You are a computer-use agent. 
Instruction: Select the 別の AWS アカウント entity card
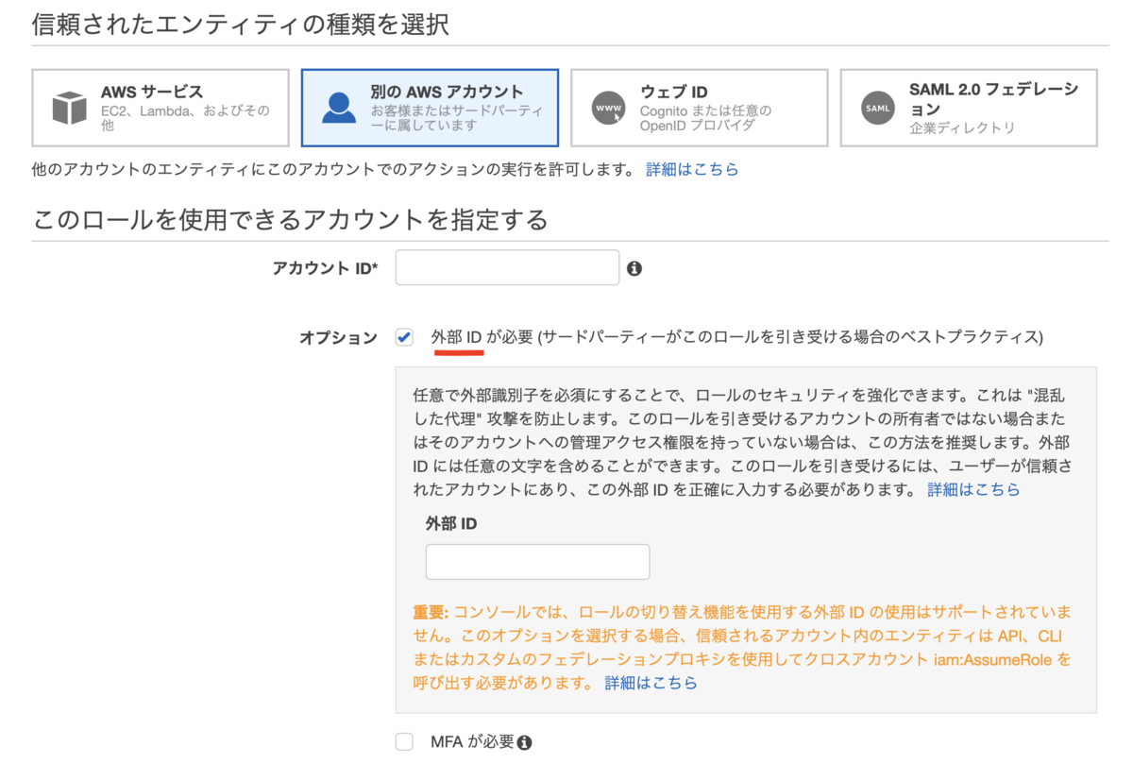pyautogui.click(x=430, y=108)
